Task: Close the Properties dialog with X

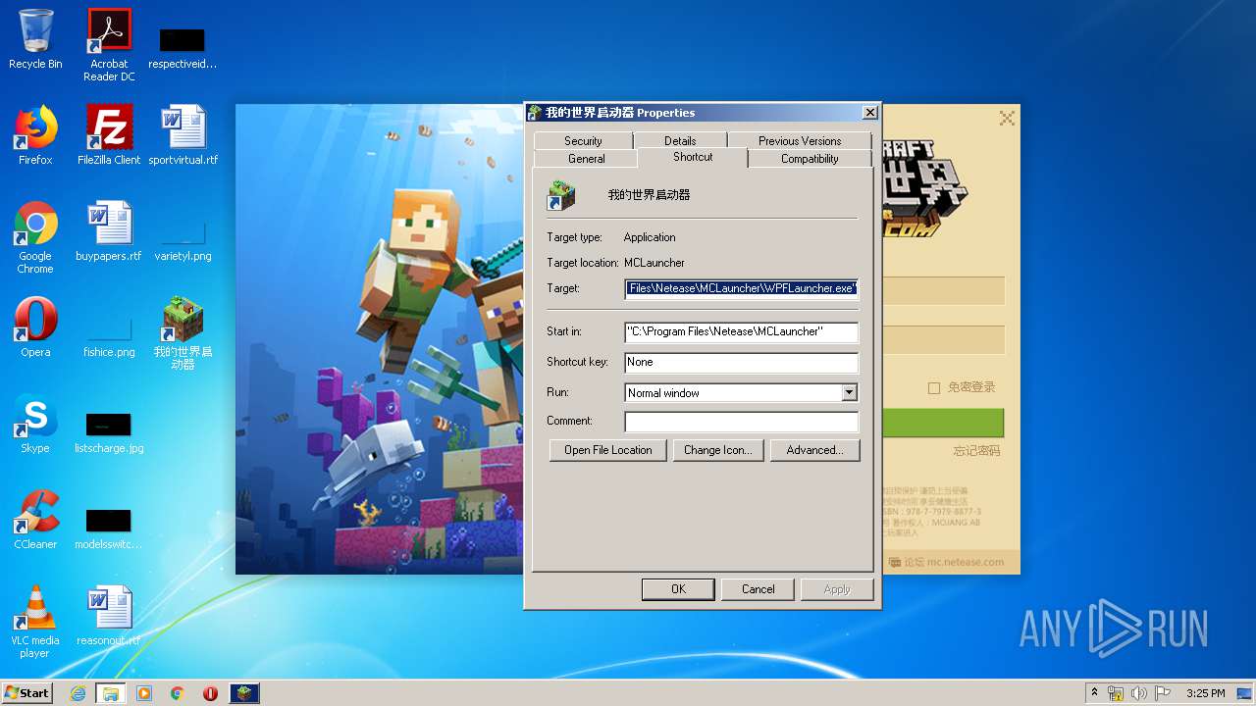Action: (x=869, y=113)
